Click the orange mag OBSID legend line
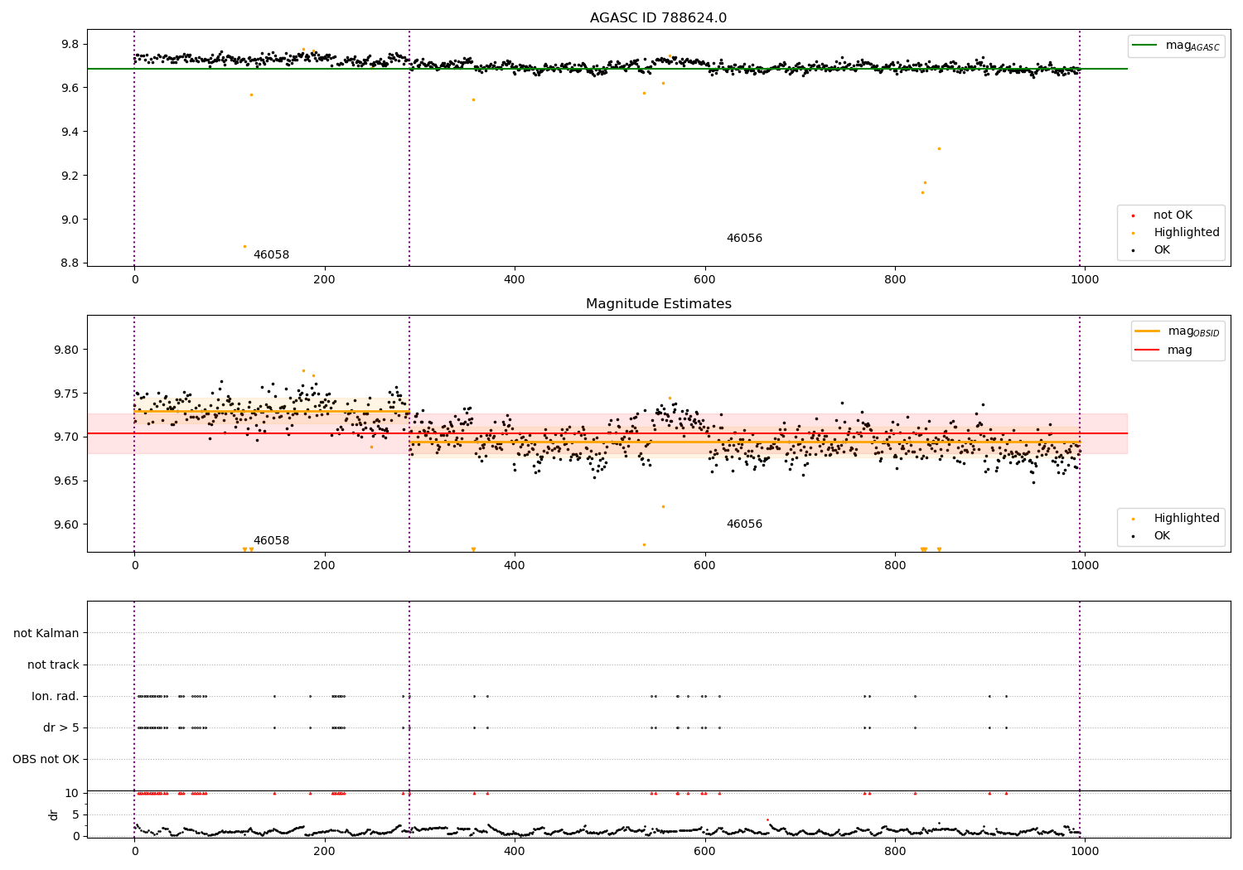Screen dimensions: 1243x870 tap(1148, 331)
